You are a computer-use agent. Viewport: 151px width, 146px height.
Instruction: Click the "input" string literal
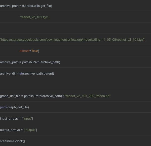[27, 119]
